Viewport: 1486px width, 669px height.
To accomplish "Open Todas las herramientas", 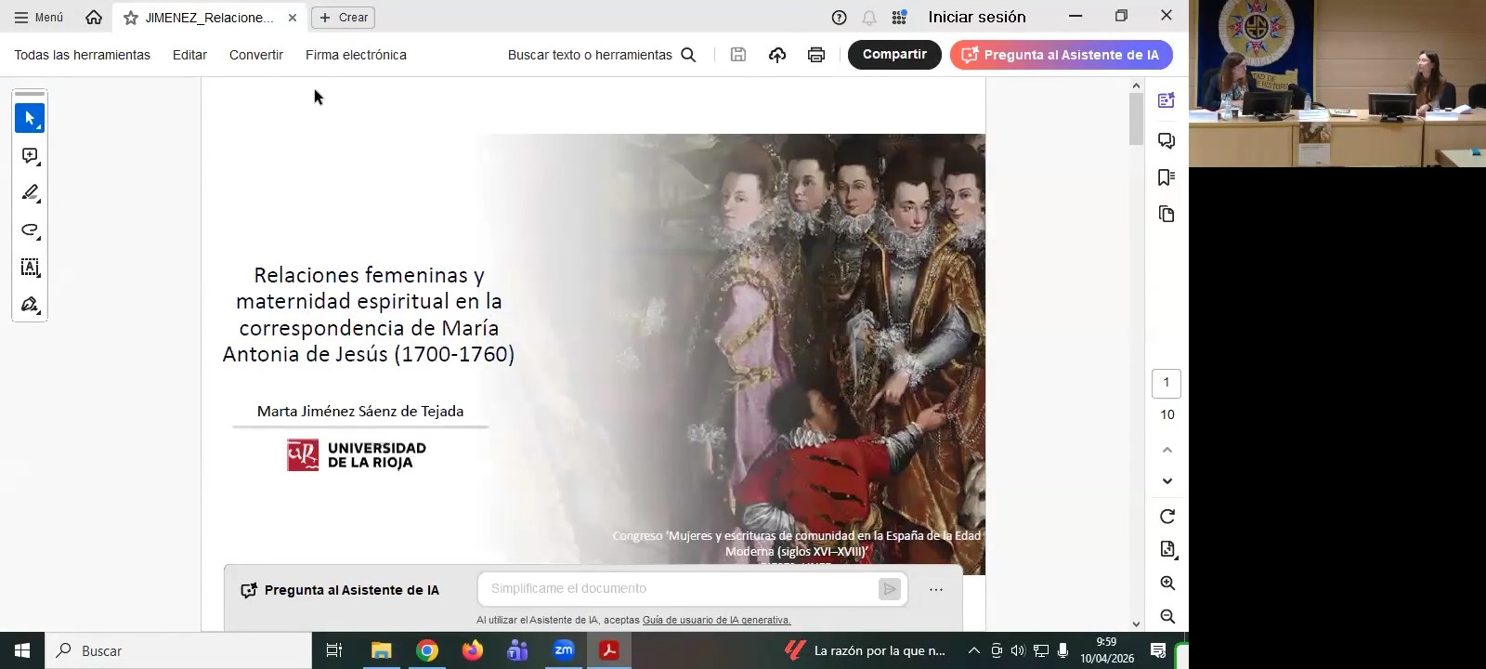I will (82, 55).
